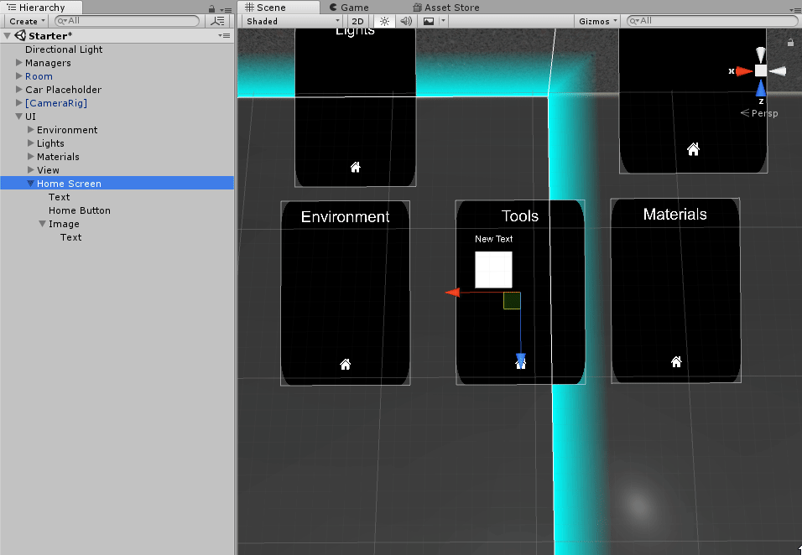Click the home icon on Environment panel

click(x=345, y=364)
